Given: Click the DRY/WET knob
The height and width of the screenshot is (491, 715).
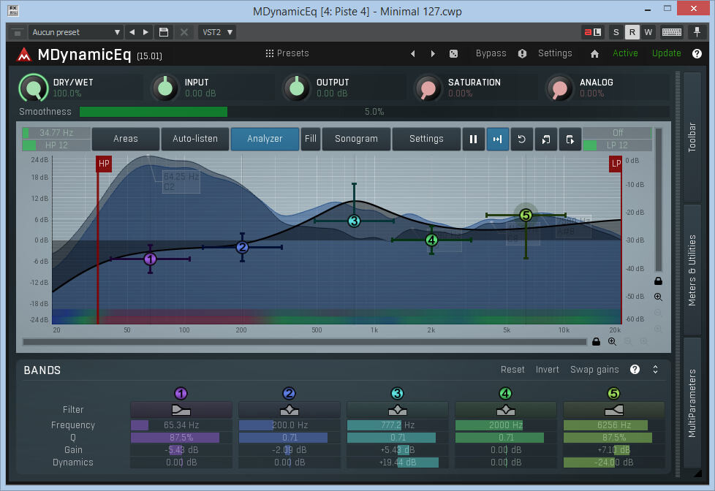Looking at the screenshot, I should click(x=34, y=88).
